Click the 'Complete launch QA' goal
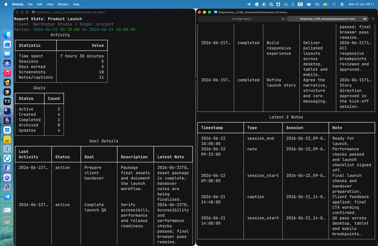Viewport: 378px width, 246px height. [95, 207]
